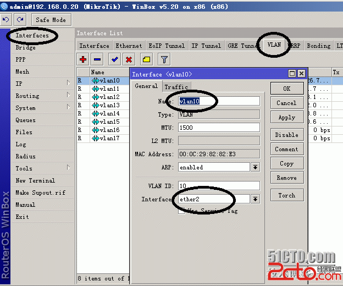Image resolution: width=343 pixels, height=286 pixels.
Task: Select the vlan16 interface icon
Action: click(96, 130)
